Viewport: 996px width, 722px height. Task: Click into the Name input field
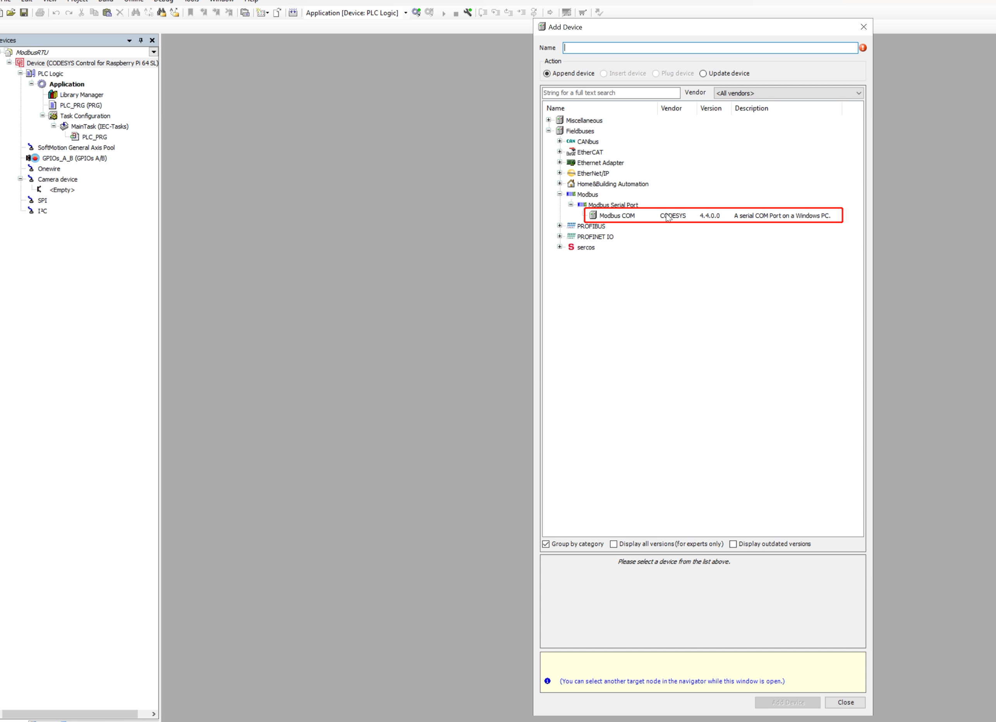pos(710,48)
